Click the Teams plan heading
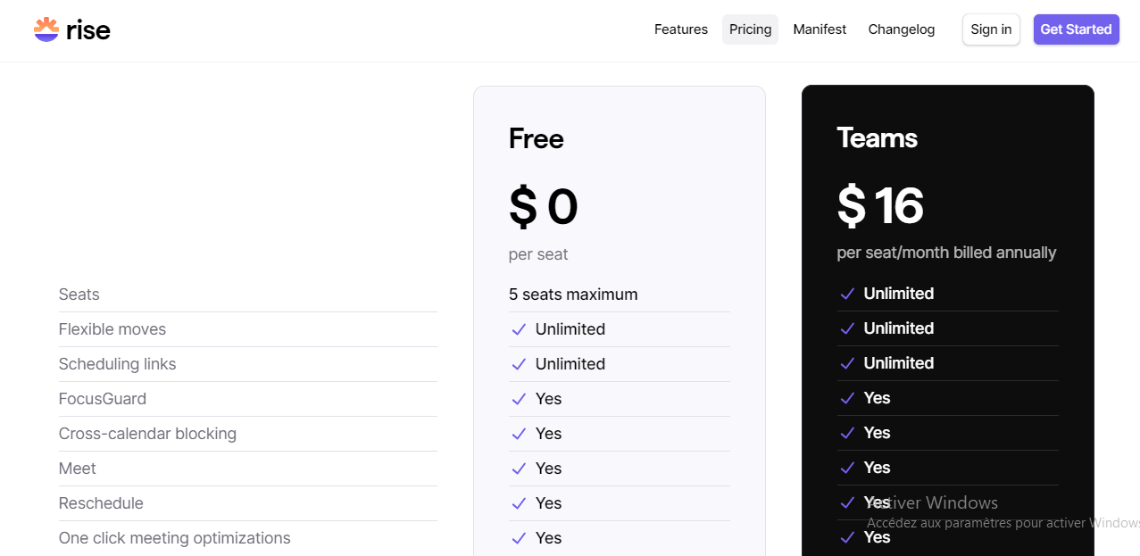The image size is (1140, 556). (x=878, y=137)
